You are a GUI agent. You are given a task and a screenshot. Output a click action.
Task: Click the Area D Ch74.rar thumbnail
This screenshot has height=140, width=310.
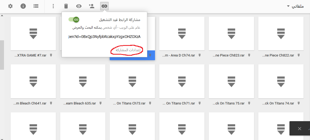click(x=182, y=34)
